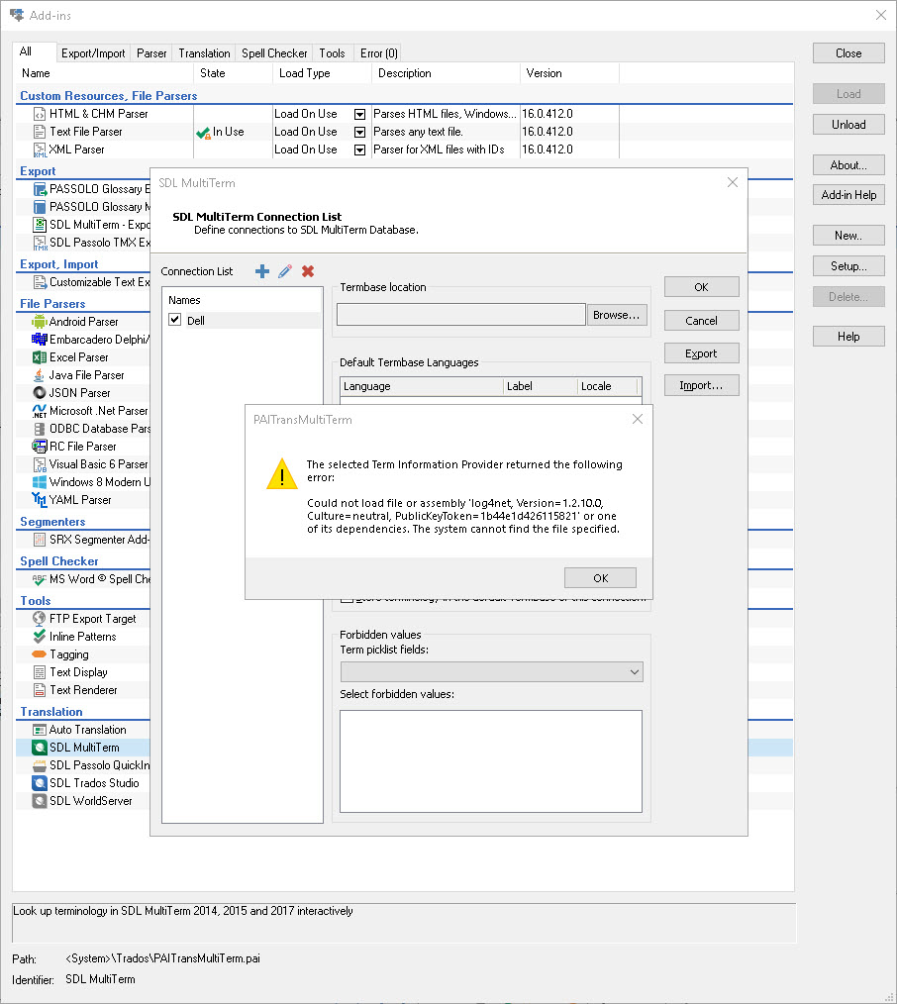Click the Termbase location text field
Image resolution: width=897 pixels, height=1004 pixels.
tap(461, 315)
